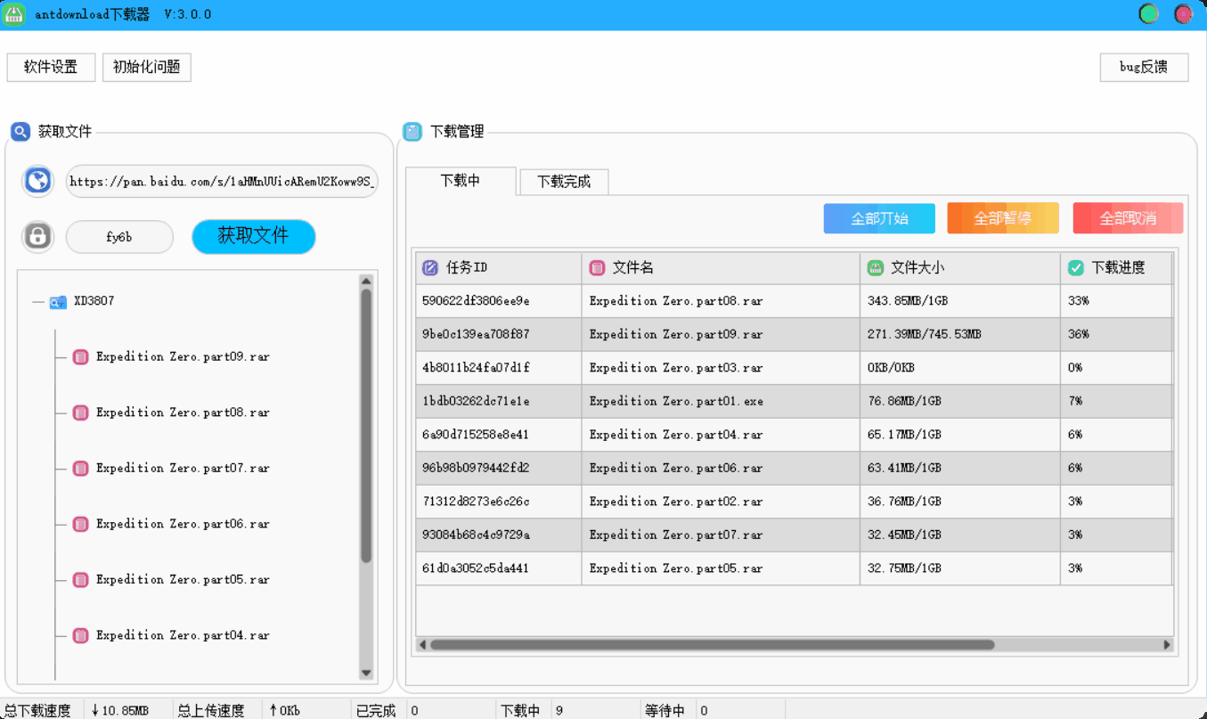The image size is (1207, 719).
Task: Click the 文件大小 column header icon
Action: coord(876,267)
